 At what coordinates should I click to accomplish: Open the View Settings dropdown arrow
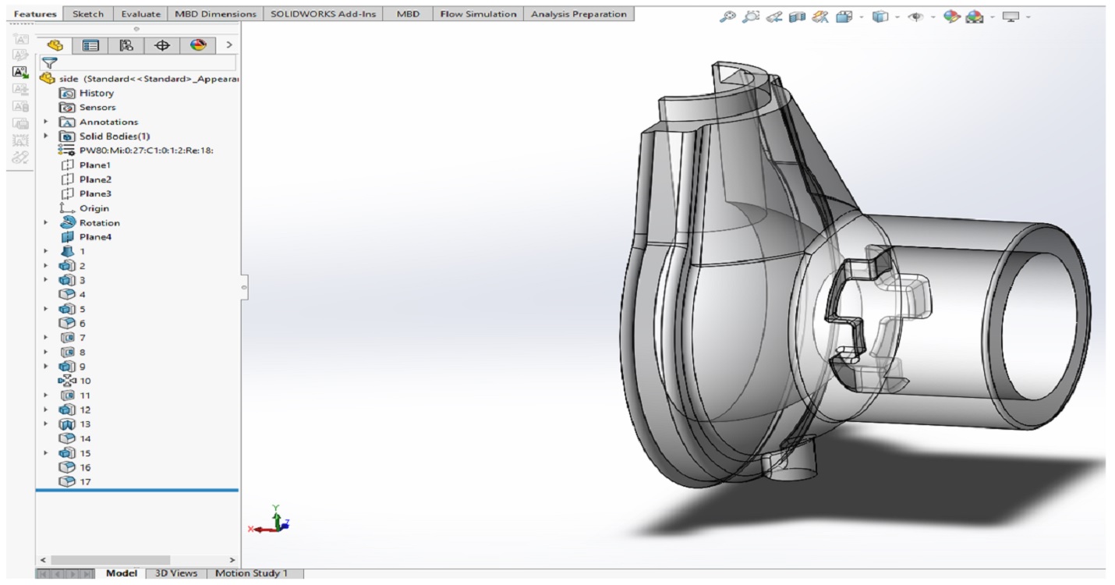pyautogui.click(x=1028, y=17)
